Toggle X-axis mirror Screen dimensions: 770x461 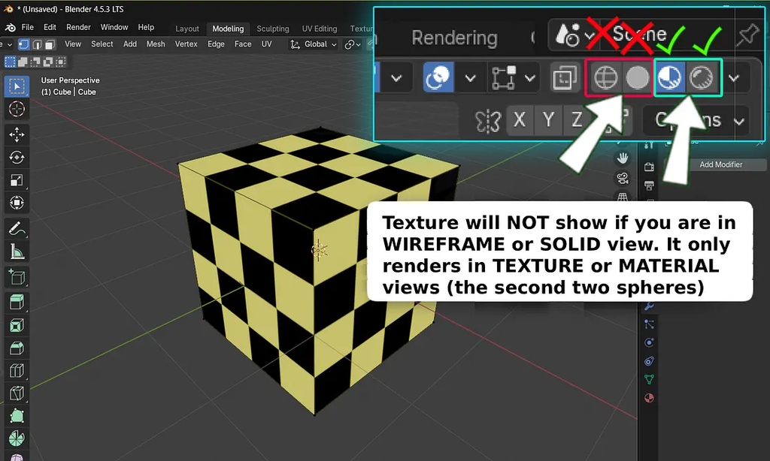520,120
